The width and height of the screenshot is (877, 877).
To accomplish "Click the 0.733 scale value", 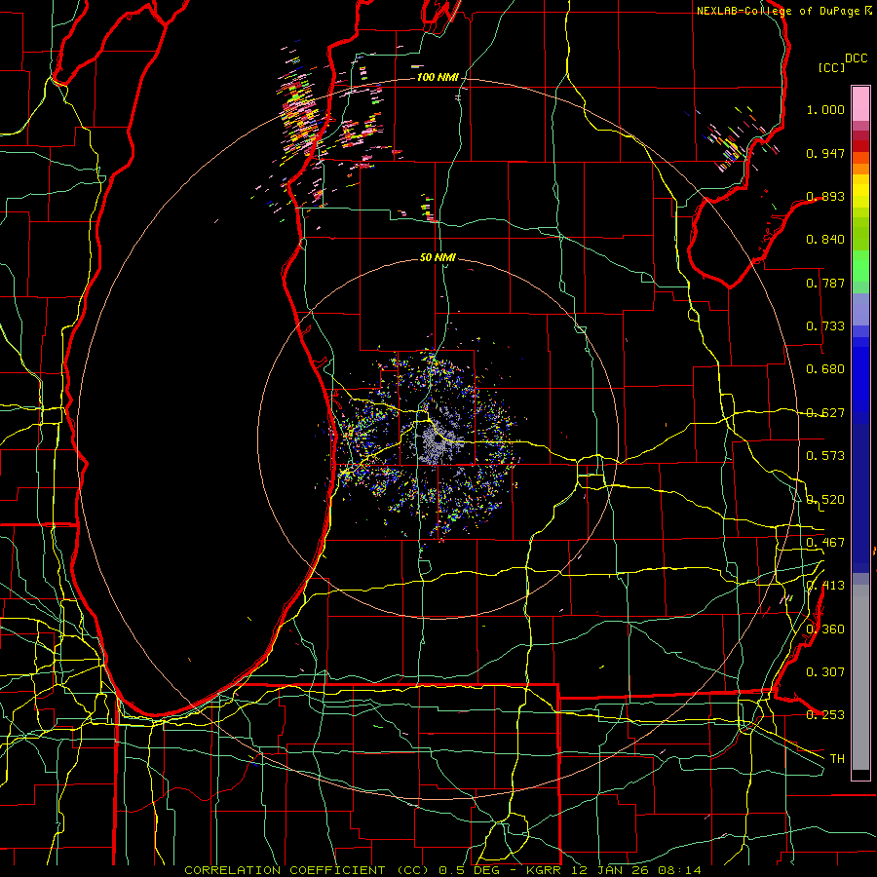I will [825, 326].
